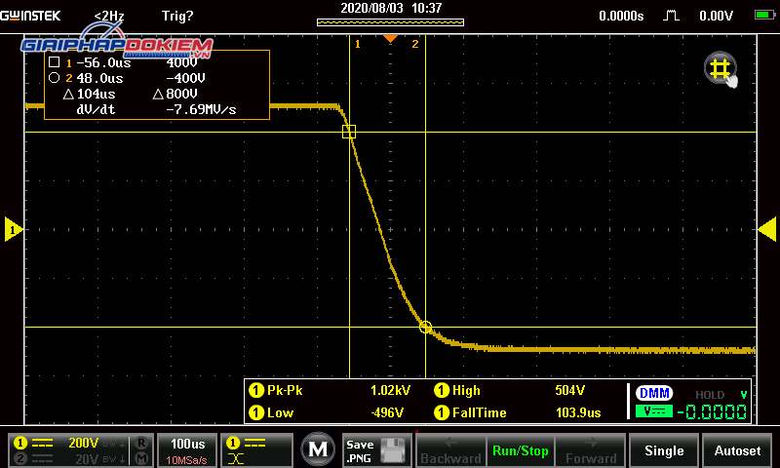The width and height of the screenshot is (780, 468).
Task: Select cursor 2 circle marker on waveform
Action: (x=425, y=328)
